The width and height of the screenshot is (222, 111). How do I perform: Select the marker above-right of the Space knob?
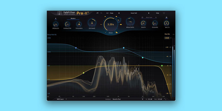116,17
